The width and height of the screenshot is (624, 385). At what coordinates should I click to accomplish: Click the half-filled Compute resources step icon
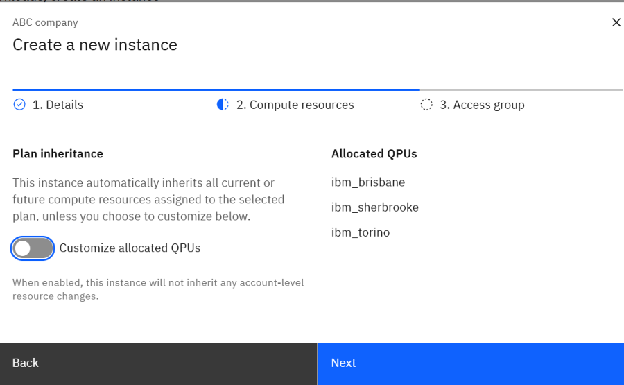223,104
